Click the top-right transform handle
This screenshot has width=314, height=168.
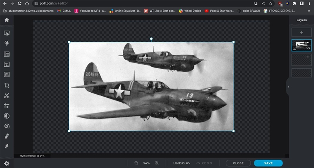tap(234, 42)
